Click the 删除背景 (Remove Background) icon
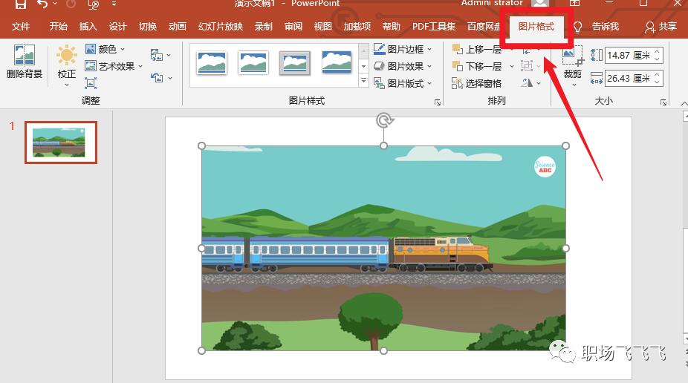Viewport: 688px width, 383px height. coord(24,57)
